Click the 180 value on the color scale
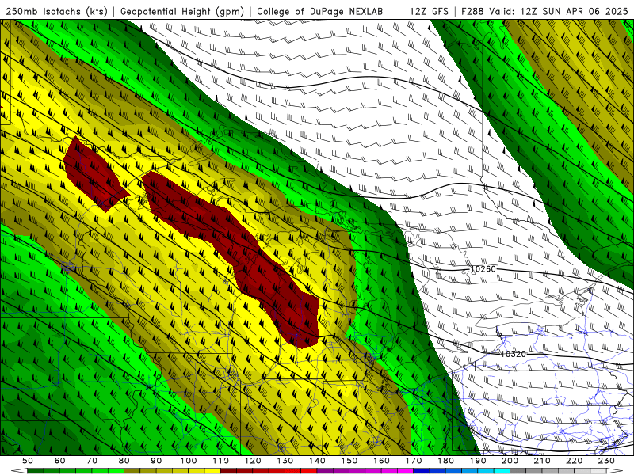The width and height of the screenshot is (634, 475). click(446, 461)
